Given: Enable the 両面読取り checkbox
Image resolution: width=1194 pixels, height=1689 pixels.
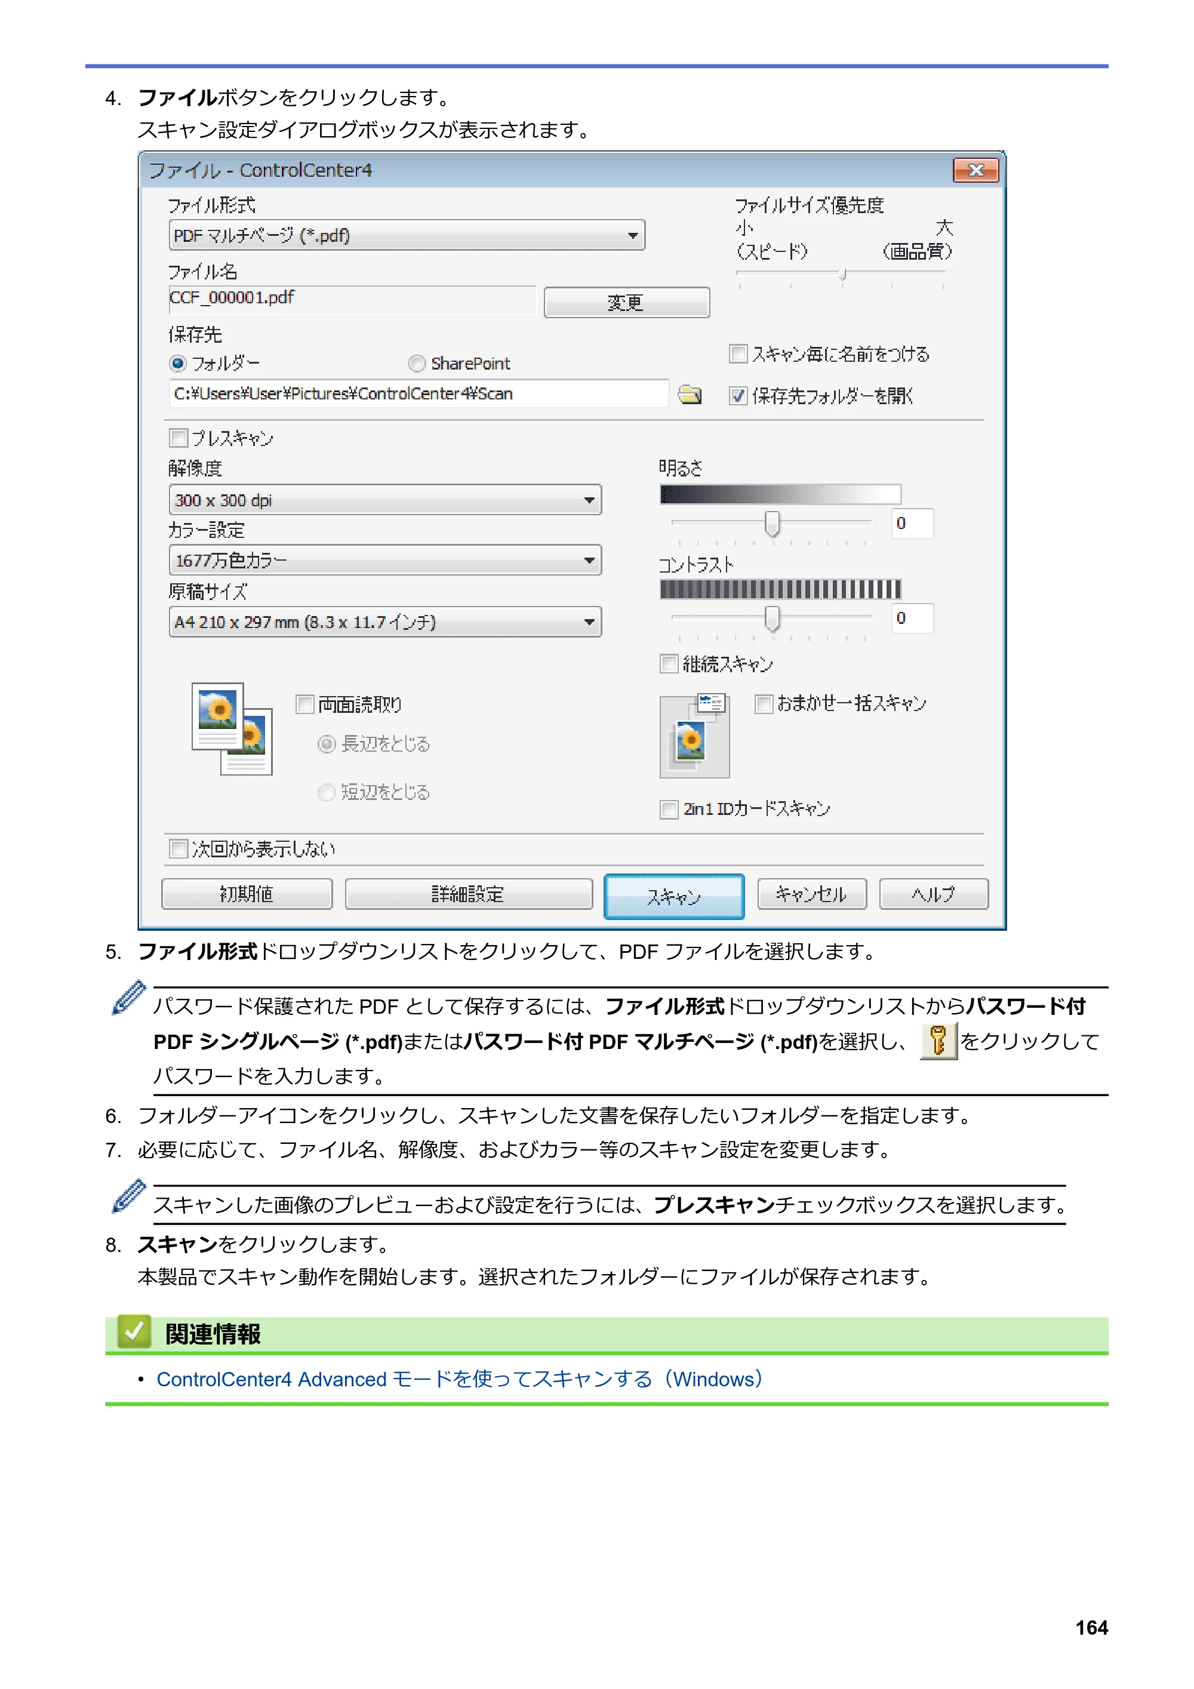Looking at the screenshot, I should pos(304,704).
